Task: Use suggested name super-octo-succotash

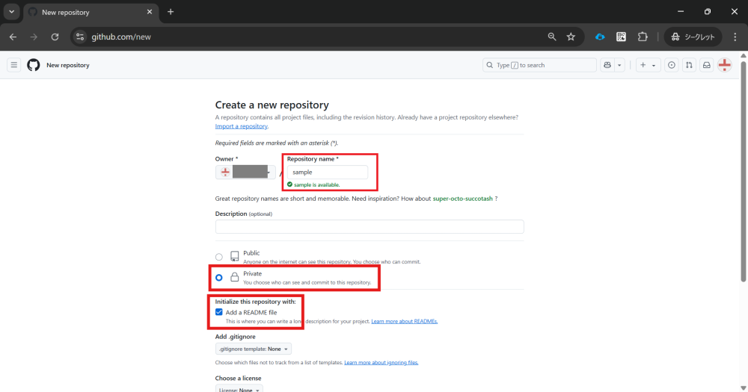Action: (x=462, y=199)
